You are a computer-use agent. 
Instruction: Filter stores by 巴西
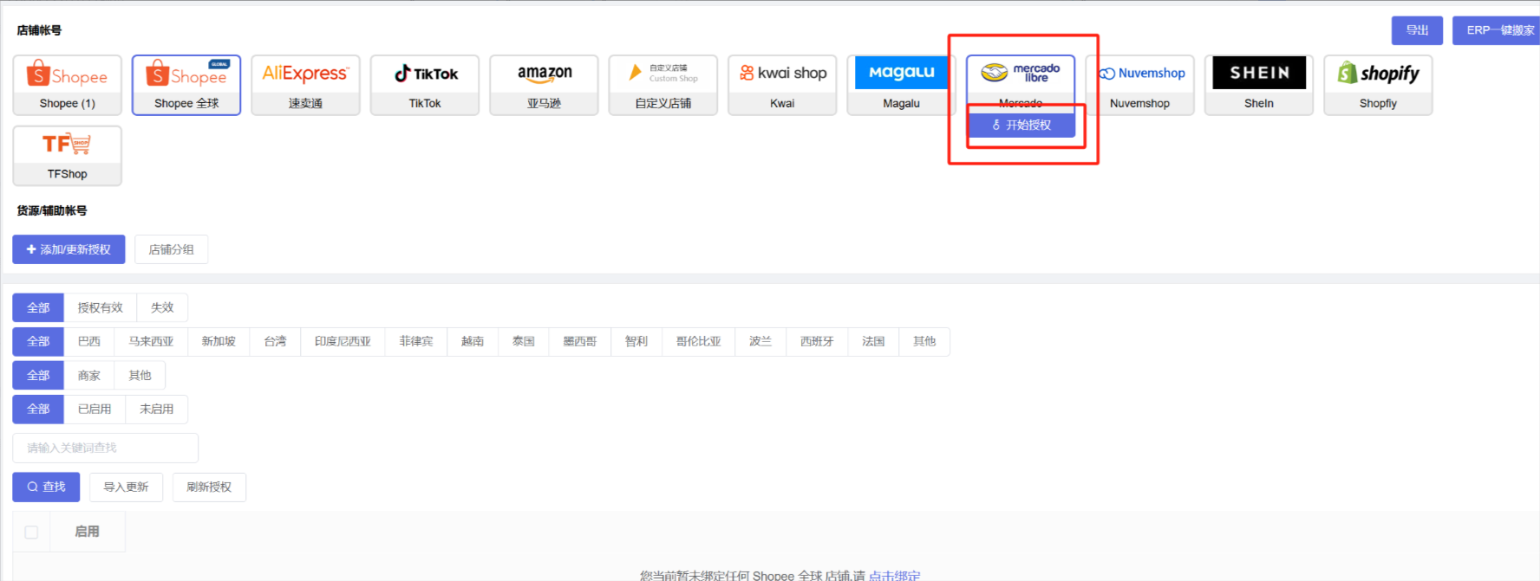89,341
